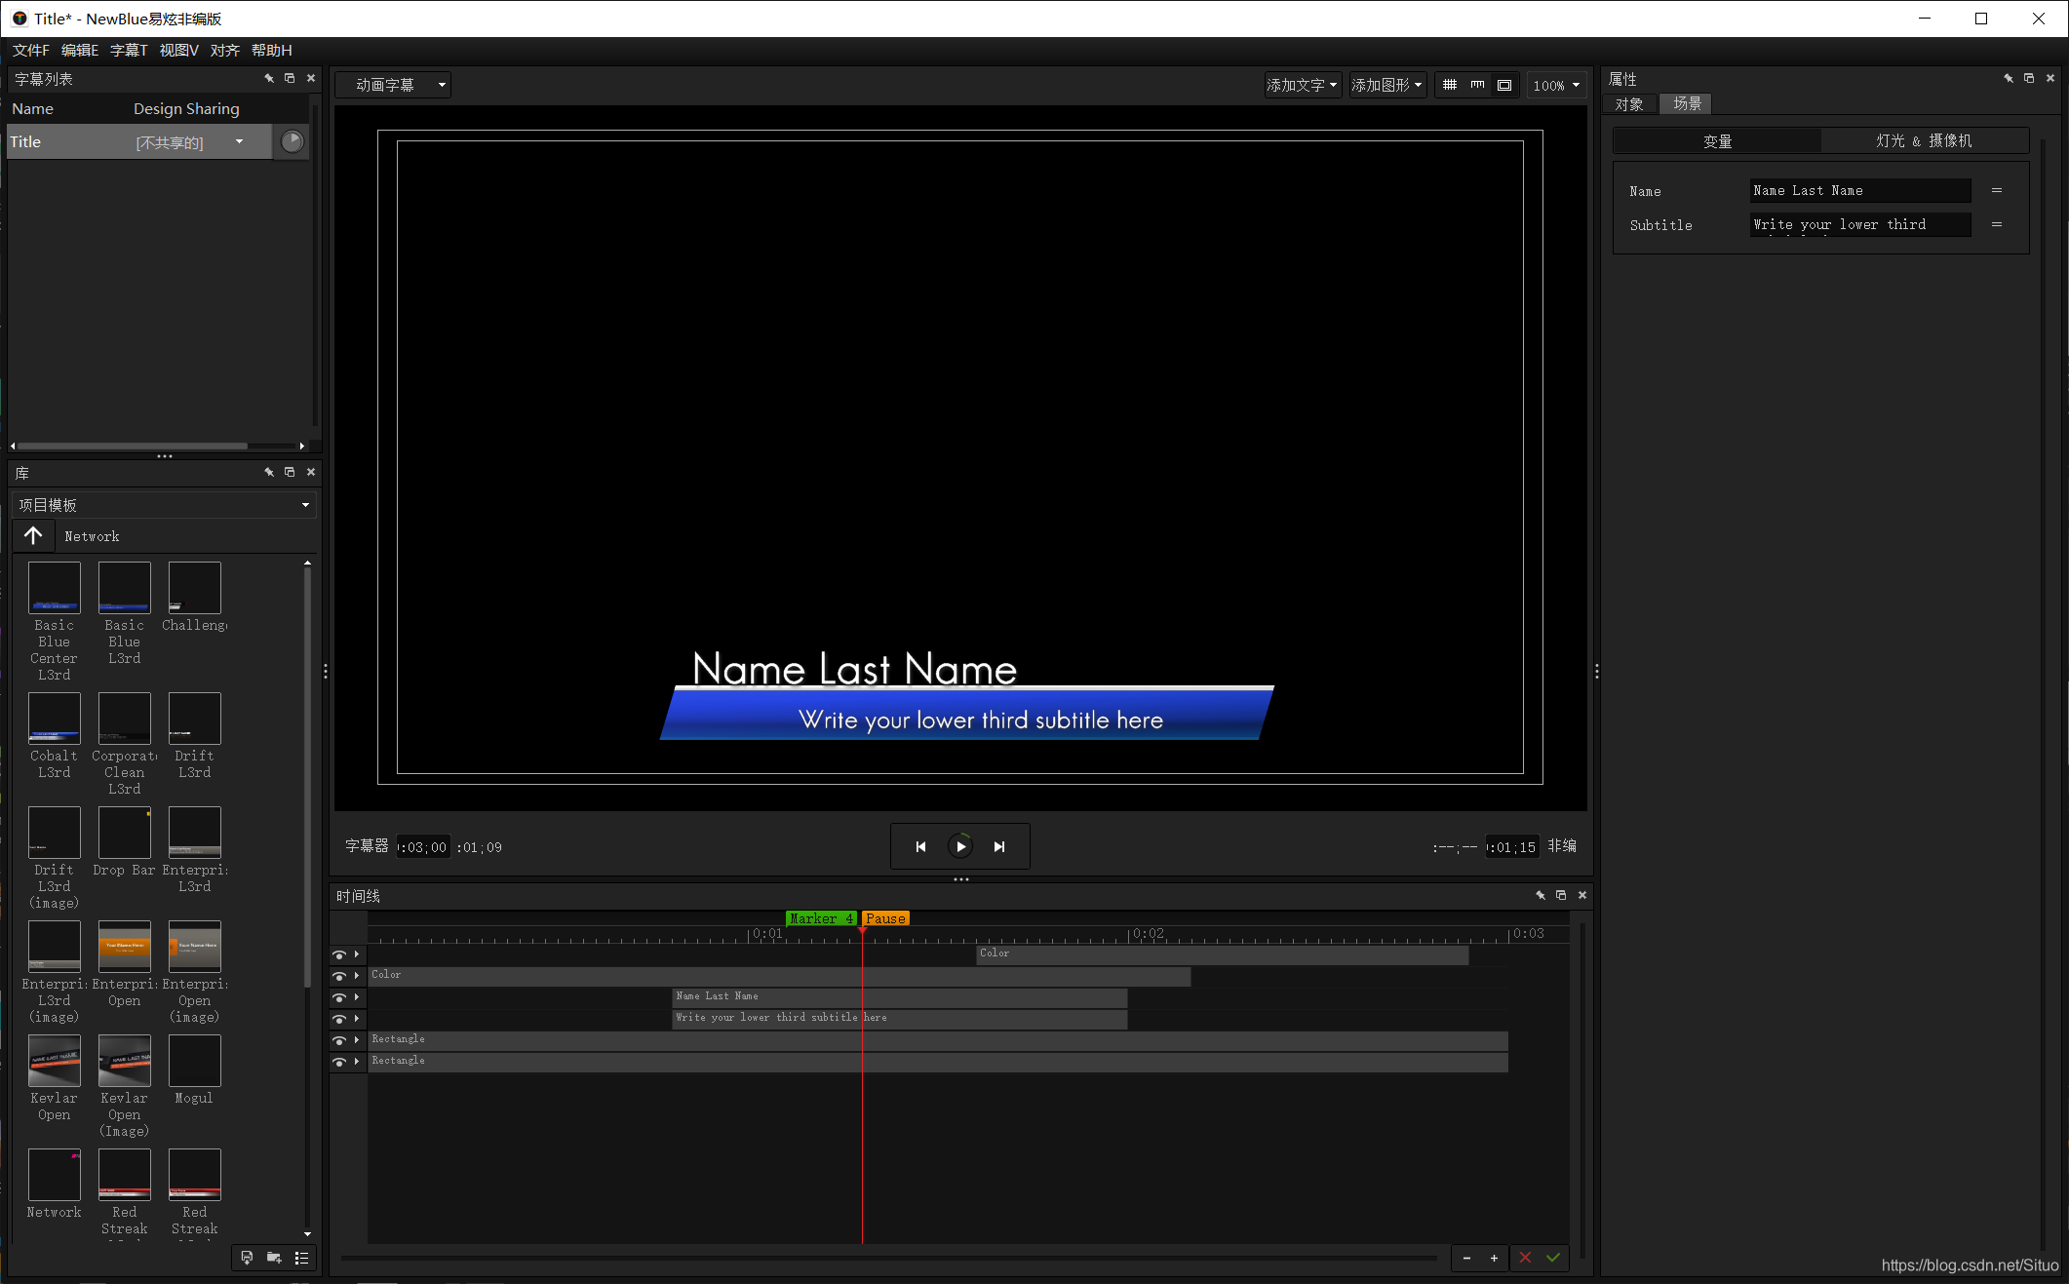
Task: Hide the Name Last Name track
Action: (x=339, y=997)
